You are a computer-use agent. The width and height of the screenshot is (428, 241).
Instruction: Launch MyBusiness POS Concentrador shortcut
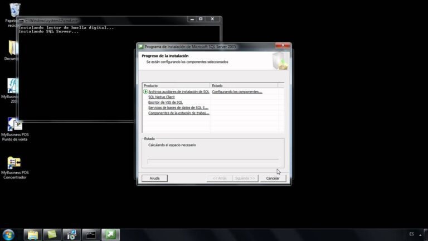(x=14, y=163)
